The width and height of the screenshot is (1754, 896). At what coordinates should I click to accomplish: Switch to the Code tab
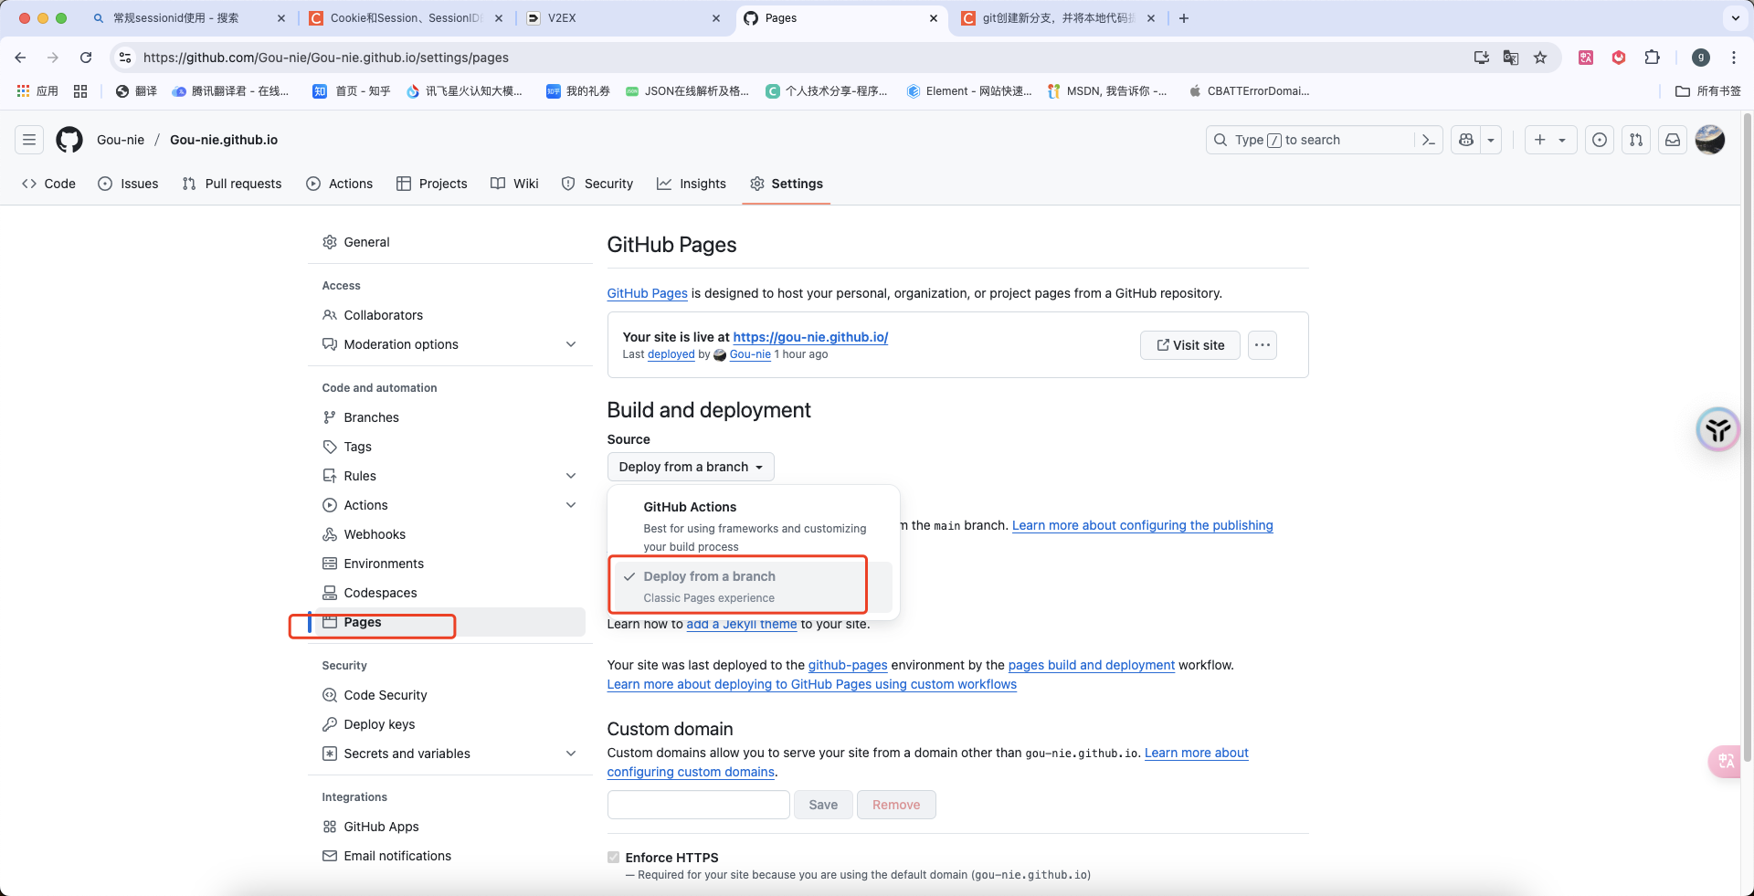(49, 184)
